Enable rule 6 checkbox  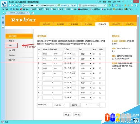pos(94,78)
